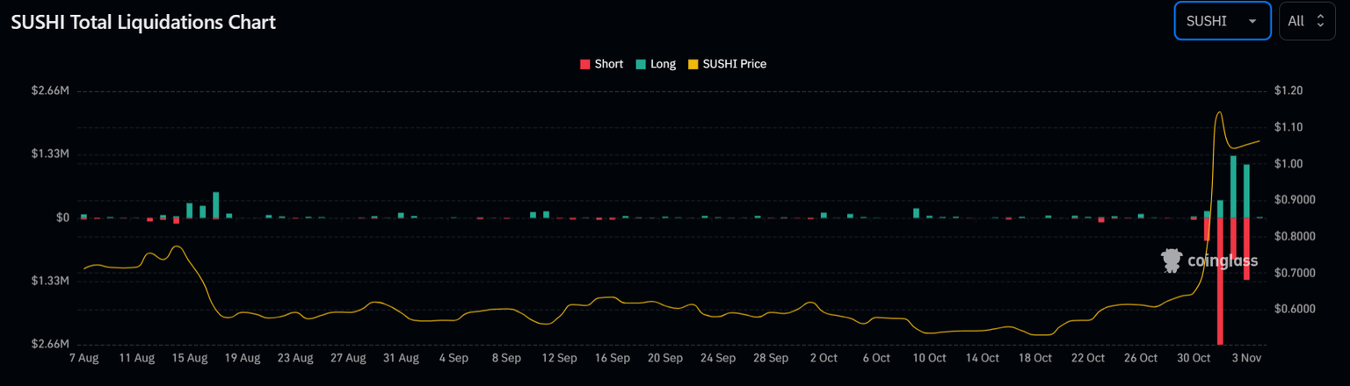
Task: Select the tallest red short liquidation bar
Action: pos(1220,281)
